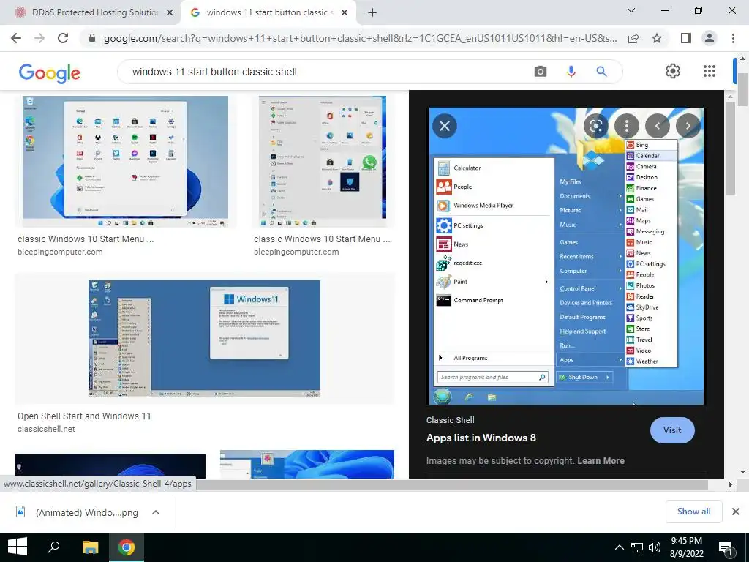The image size is (749, 562).
Task: Start voice search with the microphone icon
Action: coord(571,72)
